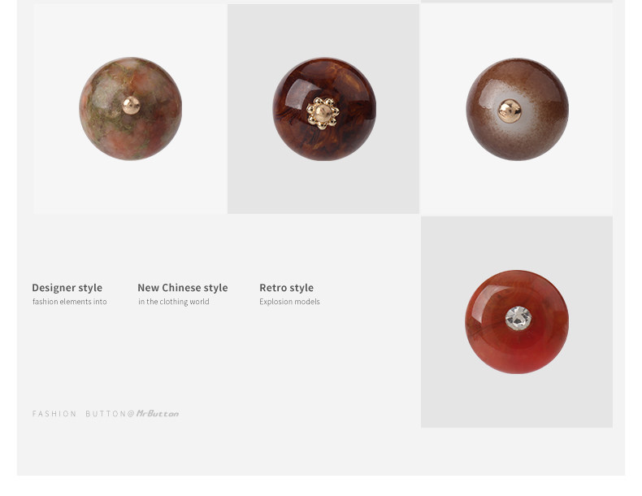This screenshot has width=642, height=496.
Task: Click the dark amber button with gold flower
Action: [x=324, y=109]
